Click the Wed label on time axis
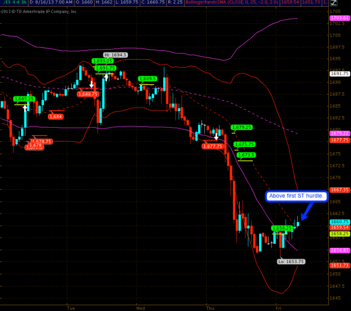This screenshot has width=351, height=311. coord(140,308)
